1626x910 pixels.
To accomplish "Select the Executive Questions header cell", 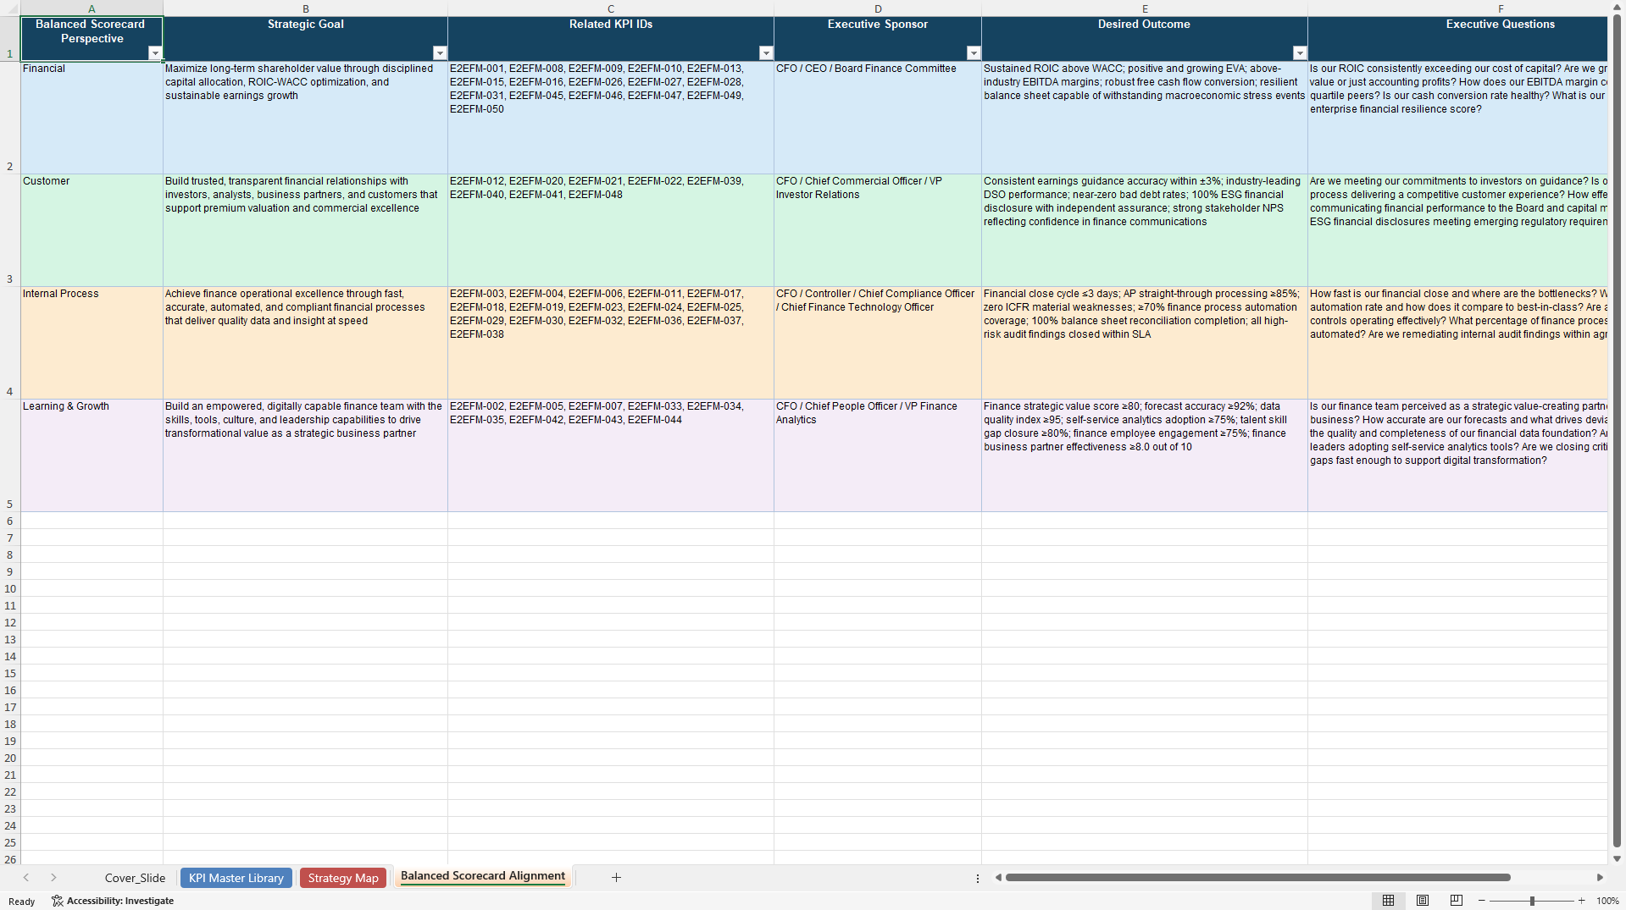I will coord(1457,38).
